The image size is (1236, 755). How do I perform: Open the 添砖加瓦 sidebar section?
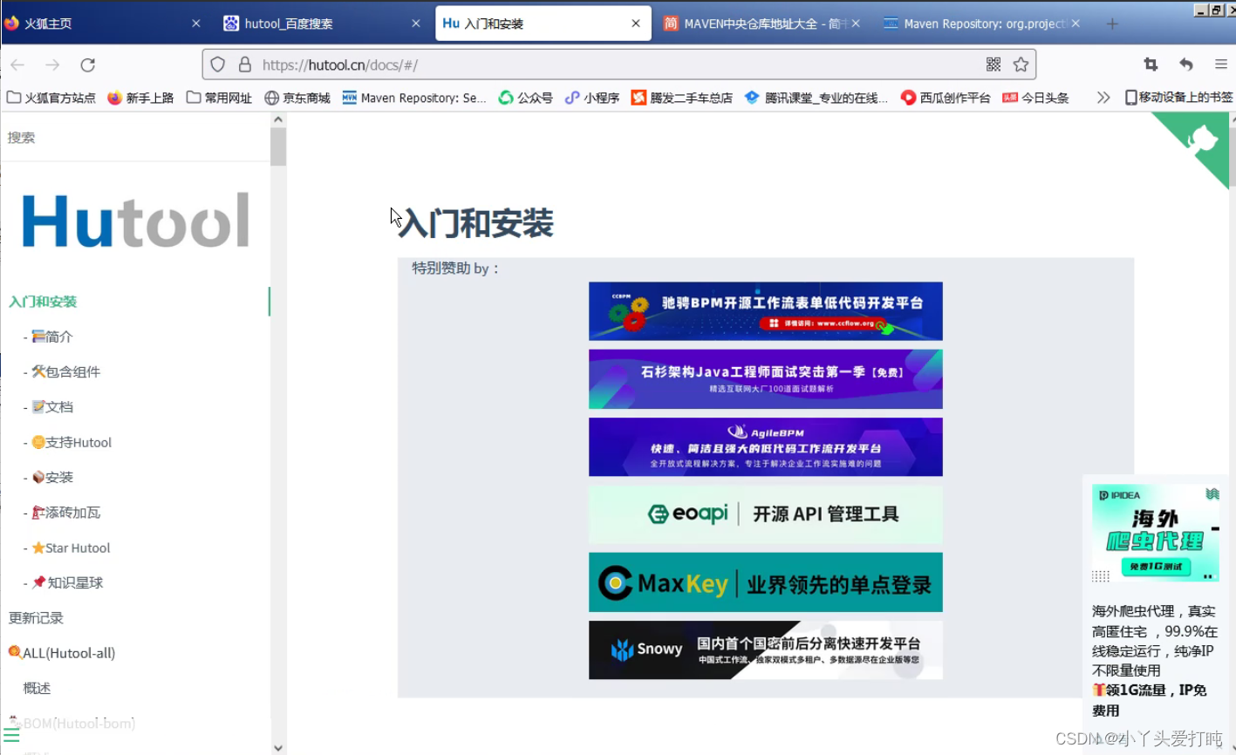tap(65, 513)
